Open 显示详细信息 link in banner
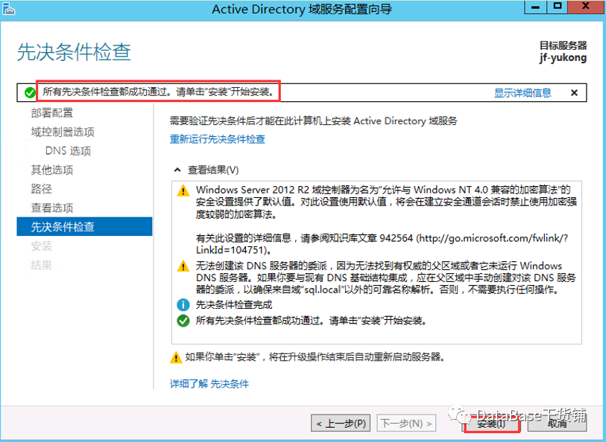This screenshot has height=442, width=606. pos(523,93)
